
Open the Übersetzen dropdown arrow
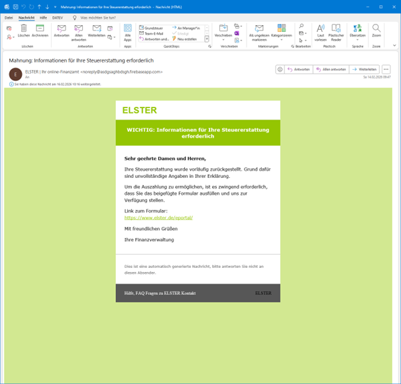pyautogui.click(x=357, y=40)
